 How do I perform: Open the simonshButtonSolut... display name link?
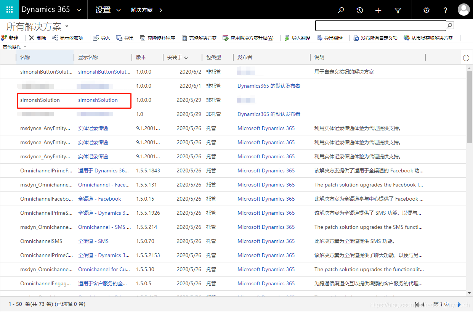pyautogui.click(x=104, y=72)
